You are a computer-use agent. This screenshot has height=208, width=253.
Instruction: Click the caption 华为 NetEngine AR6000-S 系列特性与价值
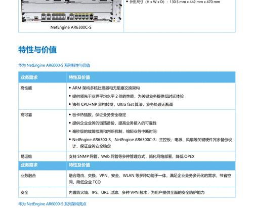(54, 65)
